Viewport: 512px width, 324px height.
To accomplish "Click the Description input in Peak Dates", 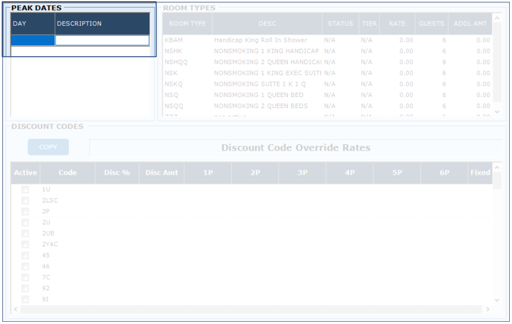I will click(x=102, y=40).
